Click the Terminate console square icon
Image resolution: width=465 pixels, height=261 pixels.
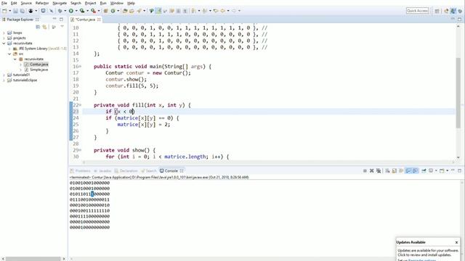tap(365, 171)
